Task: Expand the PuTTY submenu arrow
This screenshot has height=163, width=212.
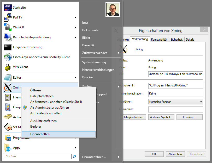Action: pos(75,17)
